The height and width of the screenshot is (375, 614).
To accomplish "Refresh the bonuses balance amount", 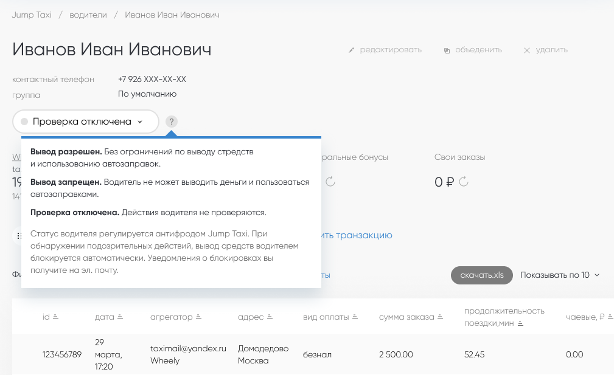I will pos(330,182).
